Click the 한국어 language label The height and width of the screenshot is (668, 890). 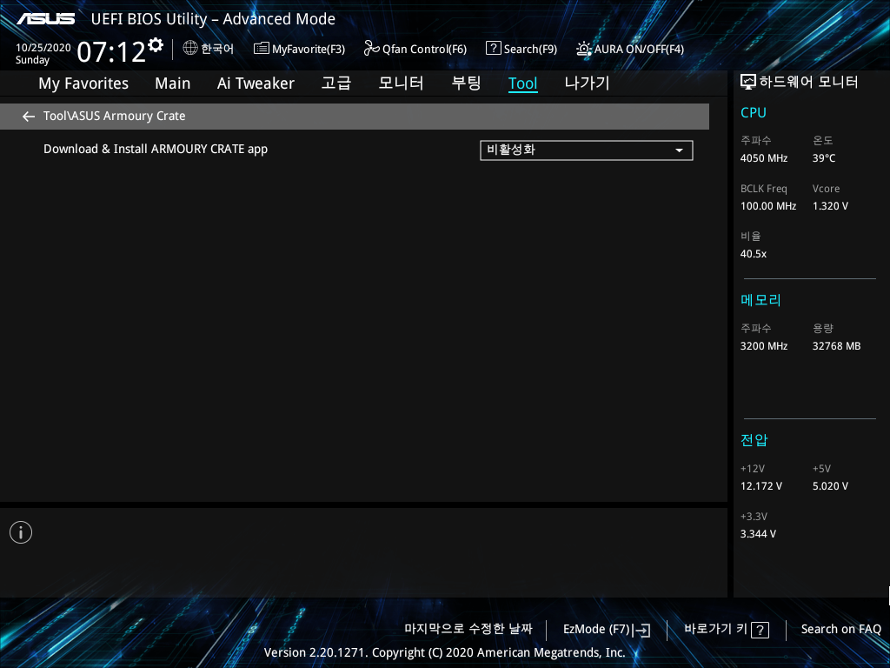(217, 49)
